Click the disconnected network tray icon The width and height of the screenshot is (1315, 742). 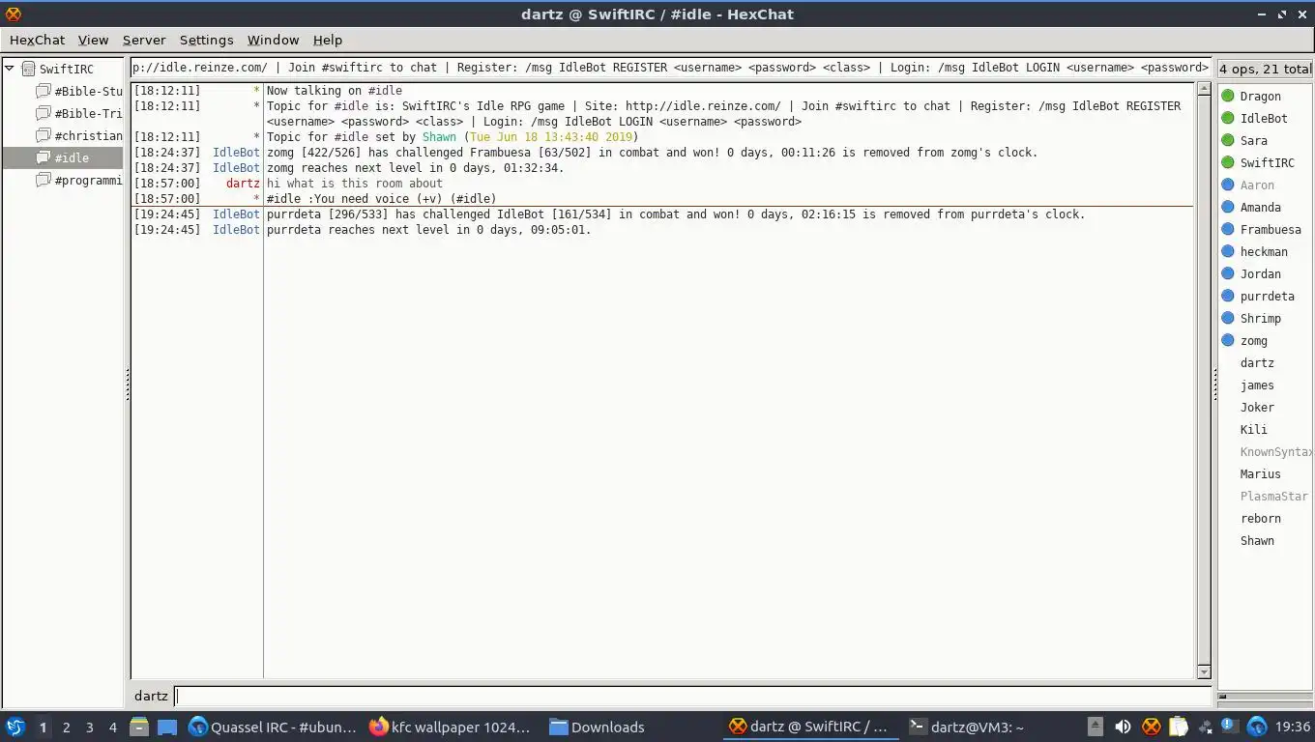[1205, 727]
